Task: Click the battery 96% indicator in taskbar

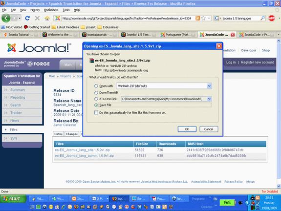Action: (227, 203)
